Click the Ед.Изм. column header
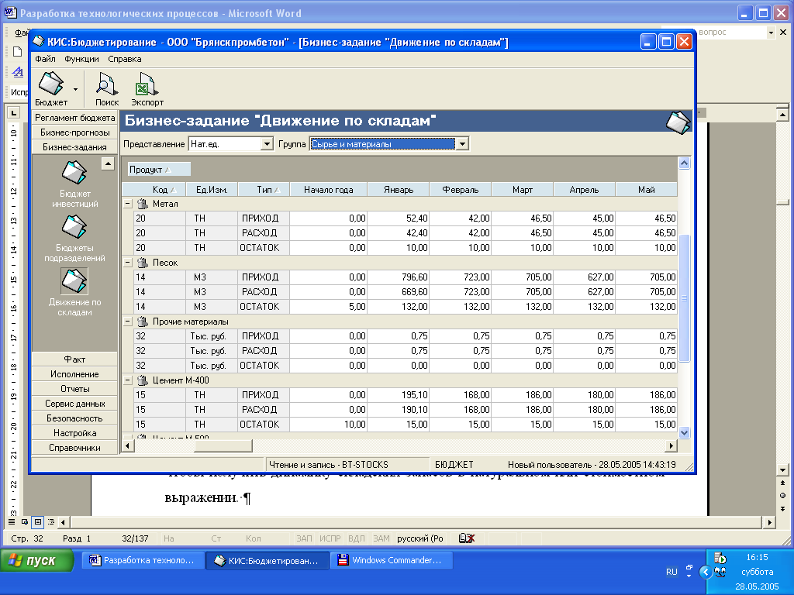Viewport: 794px width, 595px height. point(212,190)
